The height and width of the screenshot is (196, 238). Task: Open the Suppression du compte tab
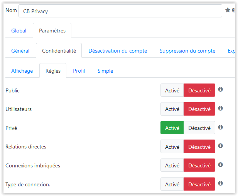pyautogui.click(x=187, y=51)
